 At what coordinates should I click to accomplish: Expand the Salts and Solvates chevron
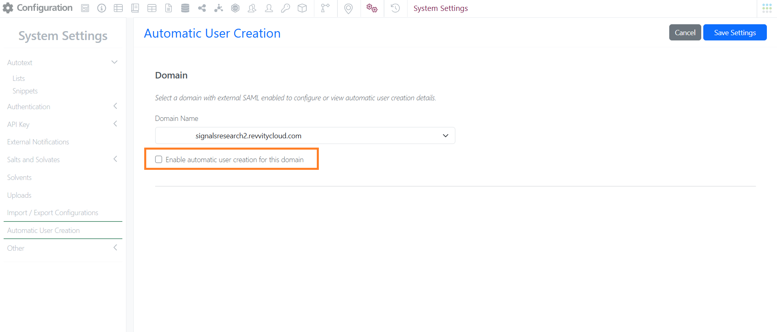tap(115, 159)
